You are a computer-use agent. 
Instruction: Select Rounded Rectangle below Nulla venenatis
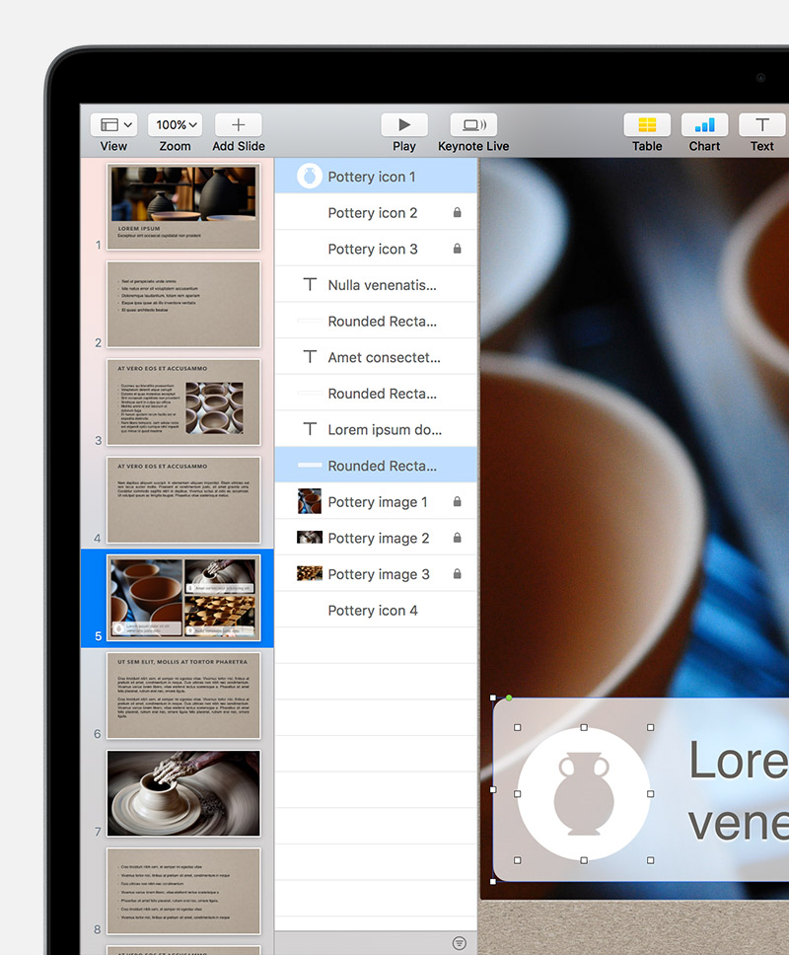coord(376,321)
